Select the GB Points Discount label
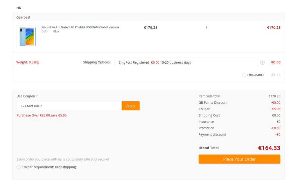Image resolution: width=297 pixels, height=191 pixels. pyautogui.click(x=213, y=103)
